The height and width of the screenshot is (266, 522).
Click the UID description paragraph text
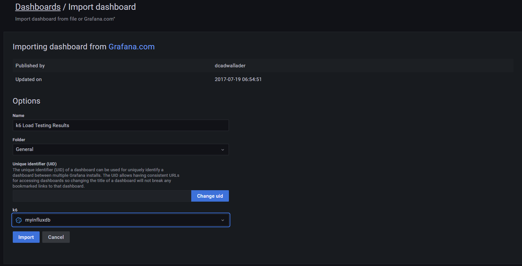coord(96,178)
